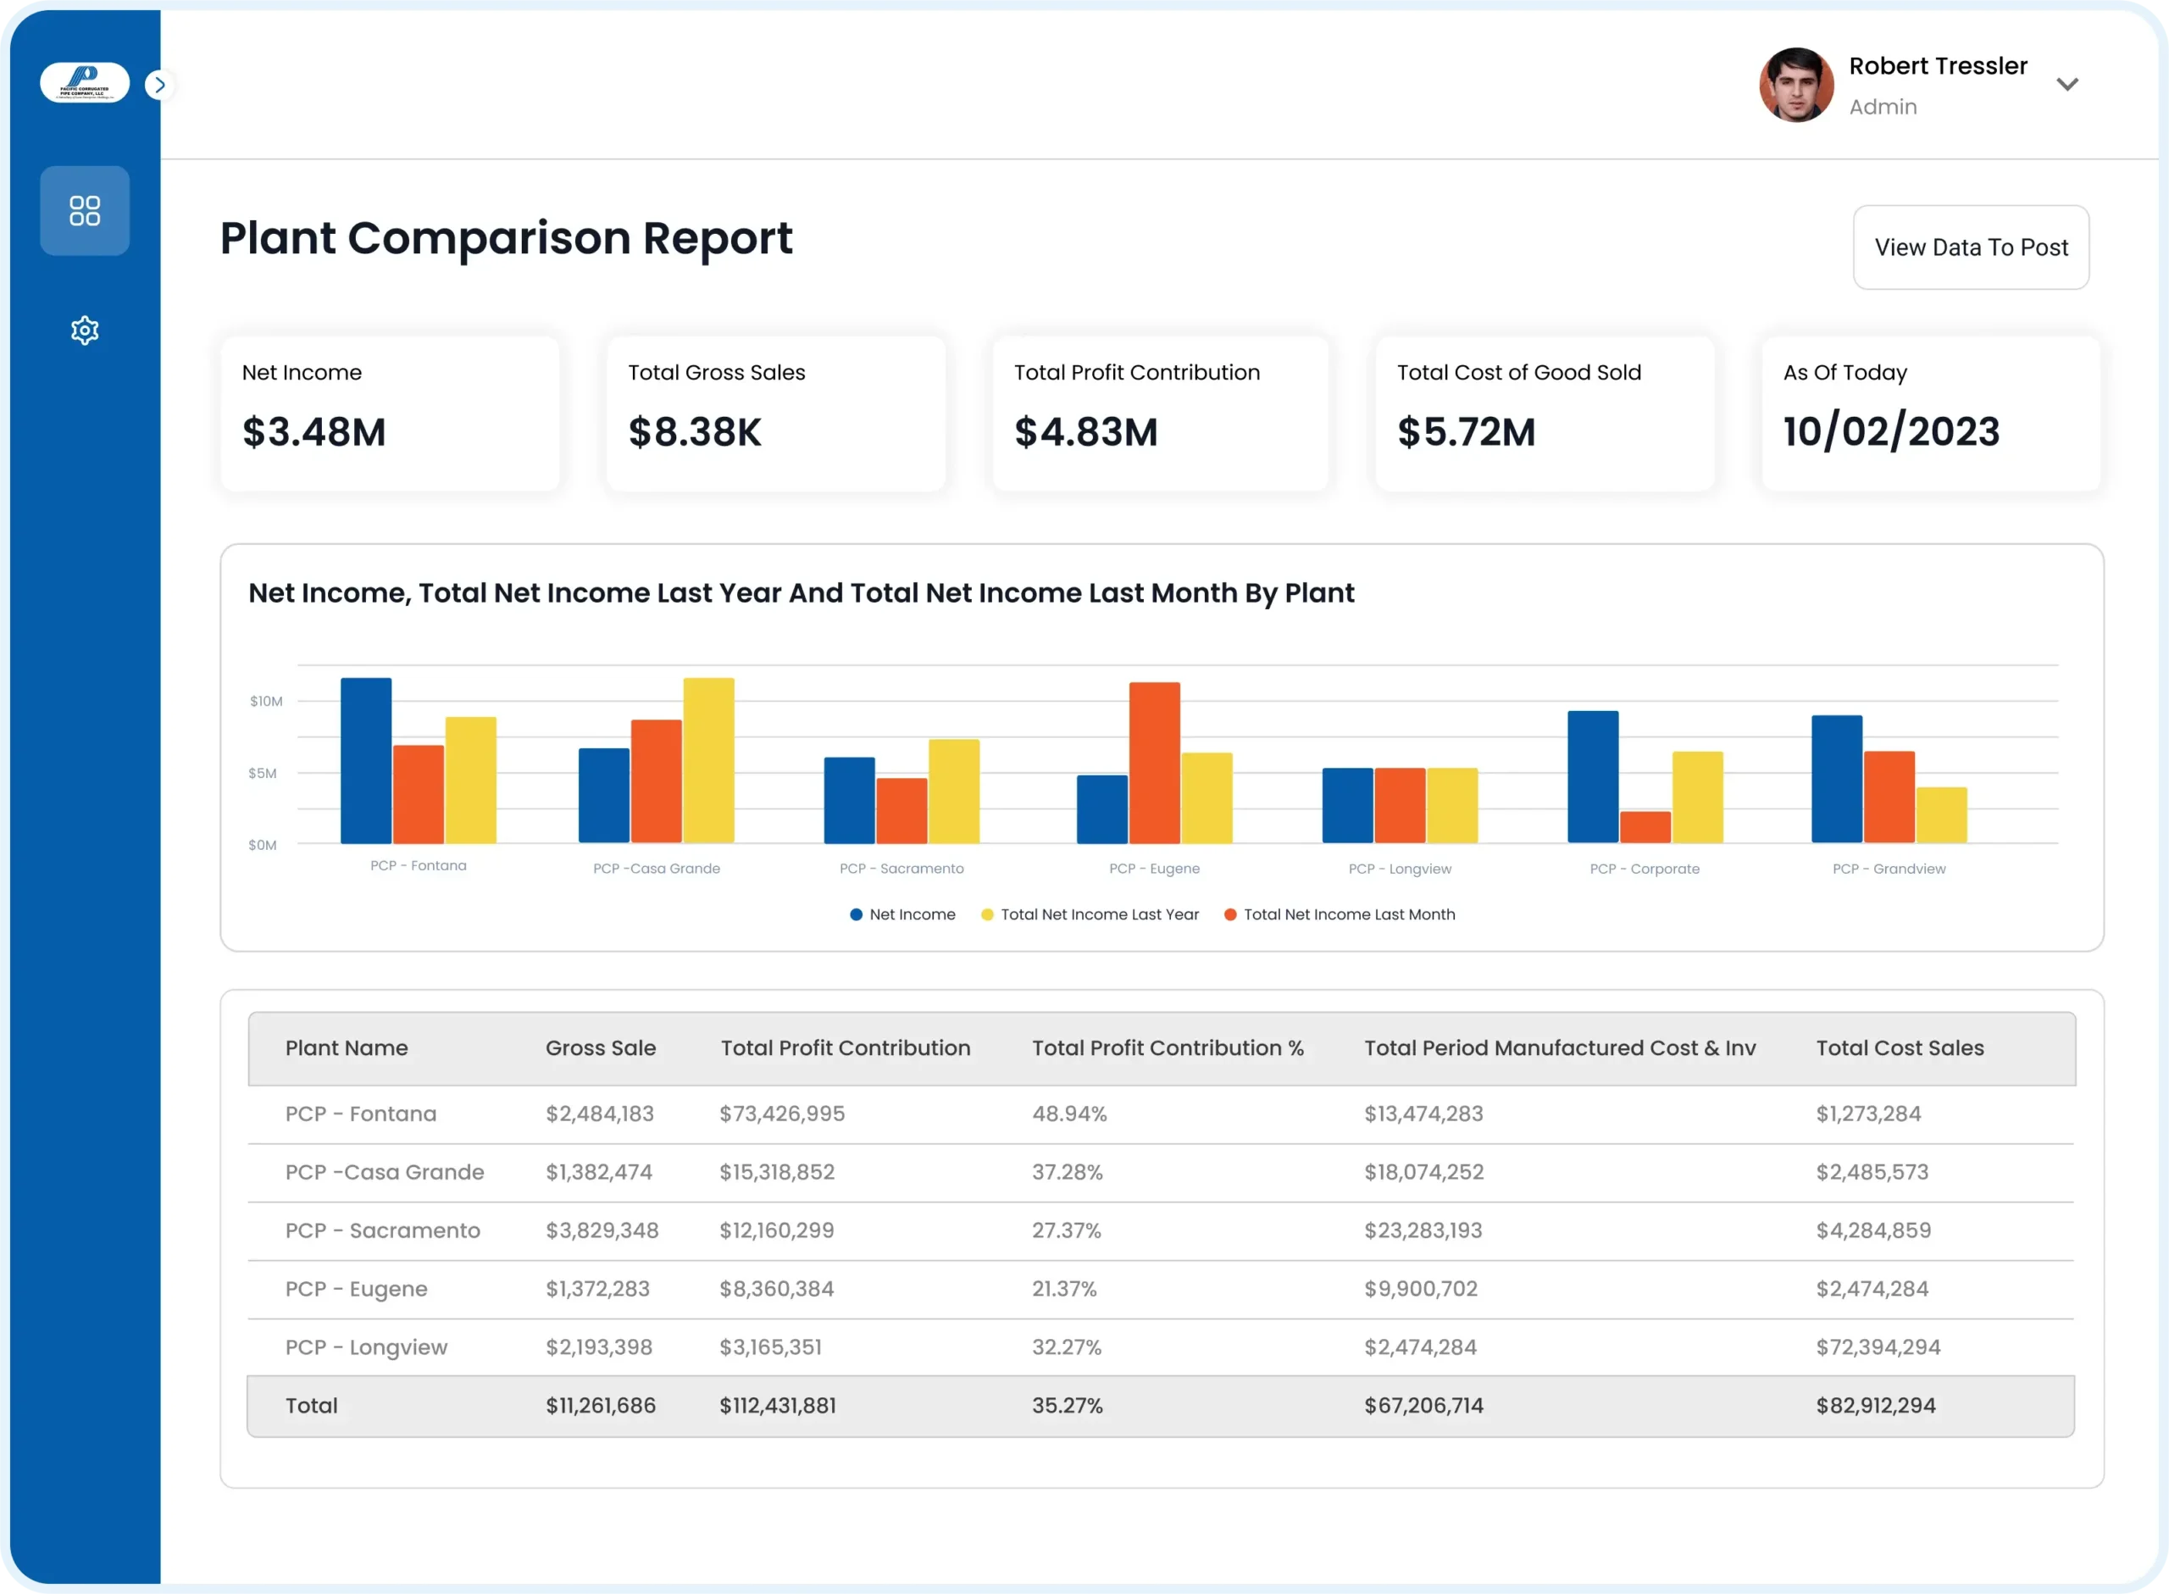2169x1594 pixels.
Task: Open the Robert Tressler account dropdown chevron
Action: click(x=2066, y=85)
